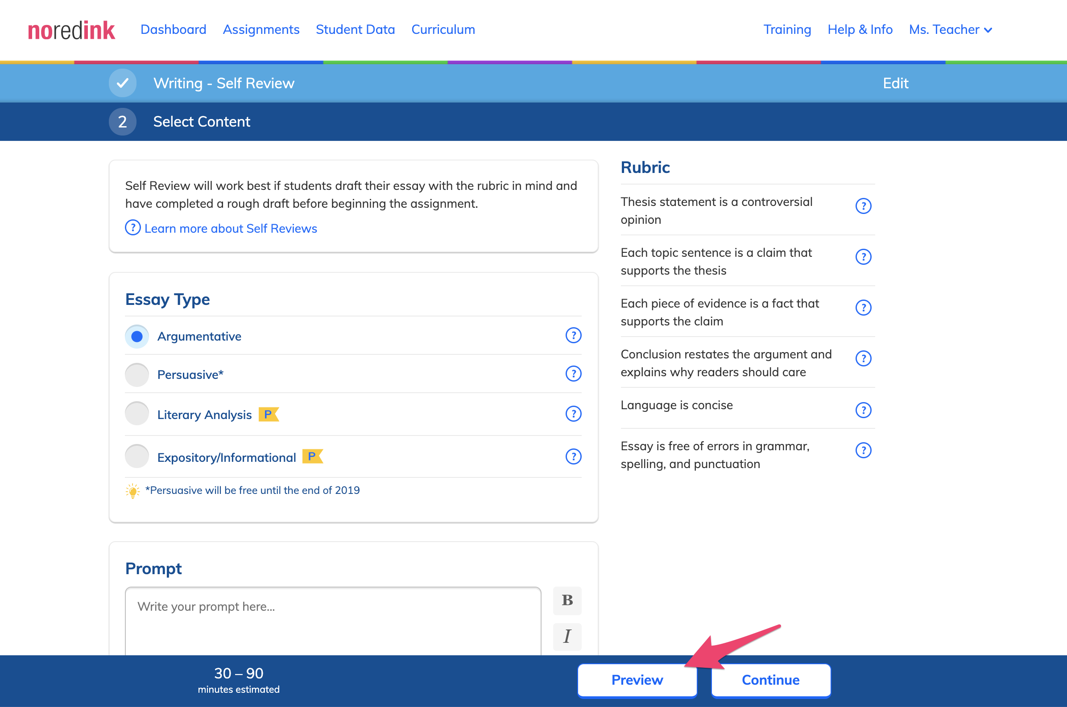The height and width of the screenshot is (707, 1067).
Task: Toggle bold formatting in prompt editor
Action: pyautogui.click(x=567, y=600)
